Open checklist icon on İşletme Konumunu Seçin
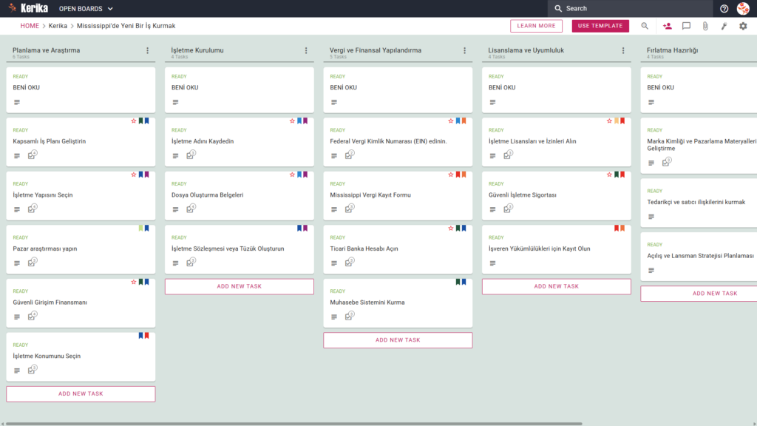Viewport: 757px width, 426px height. point(32,370)
